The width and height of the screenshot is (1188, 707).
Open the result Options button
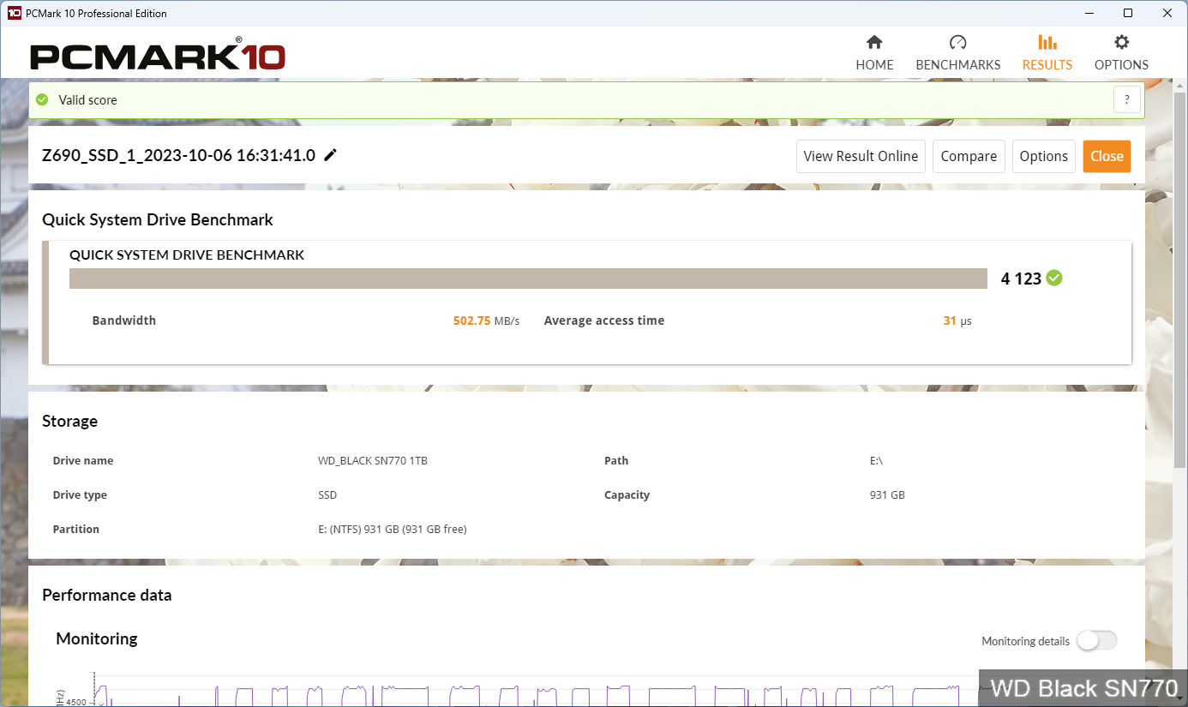tap(1044, 156)
